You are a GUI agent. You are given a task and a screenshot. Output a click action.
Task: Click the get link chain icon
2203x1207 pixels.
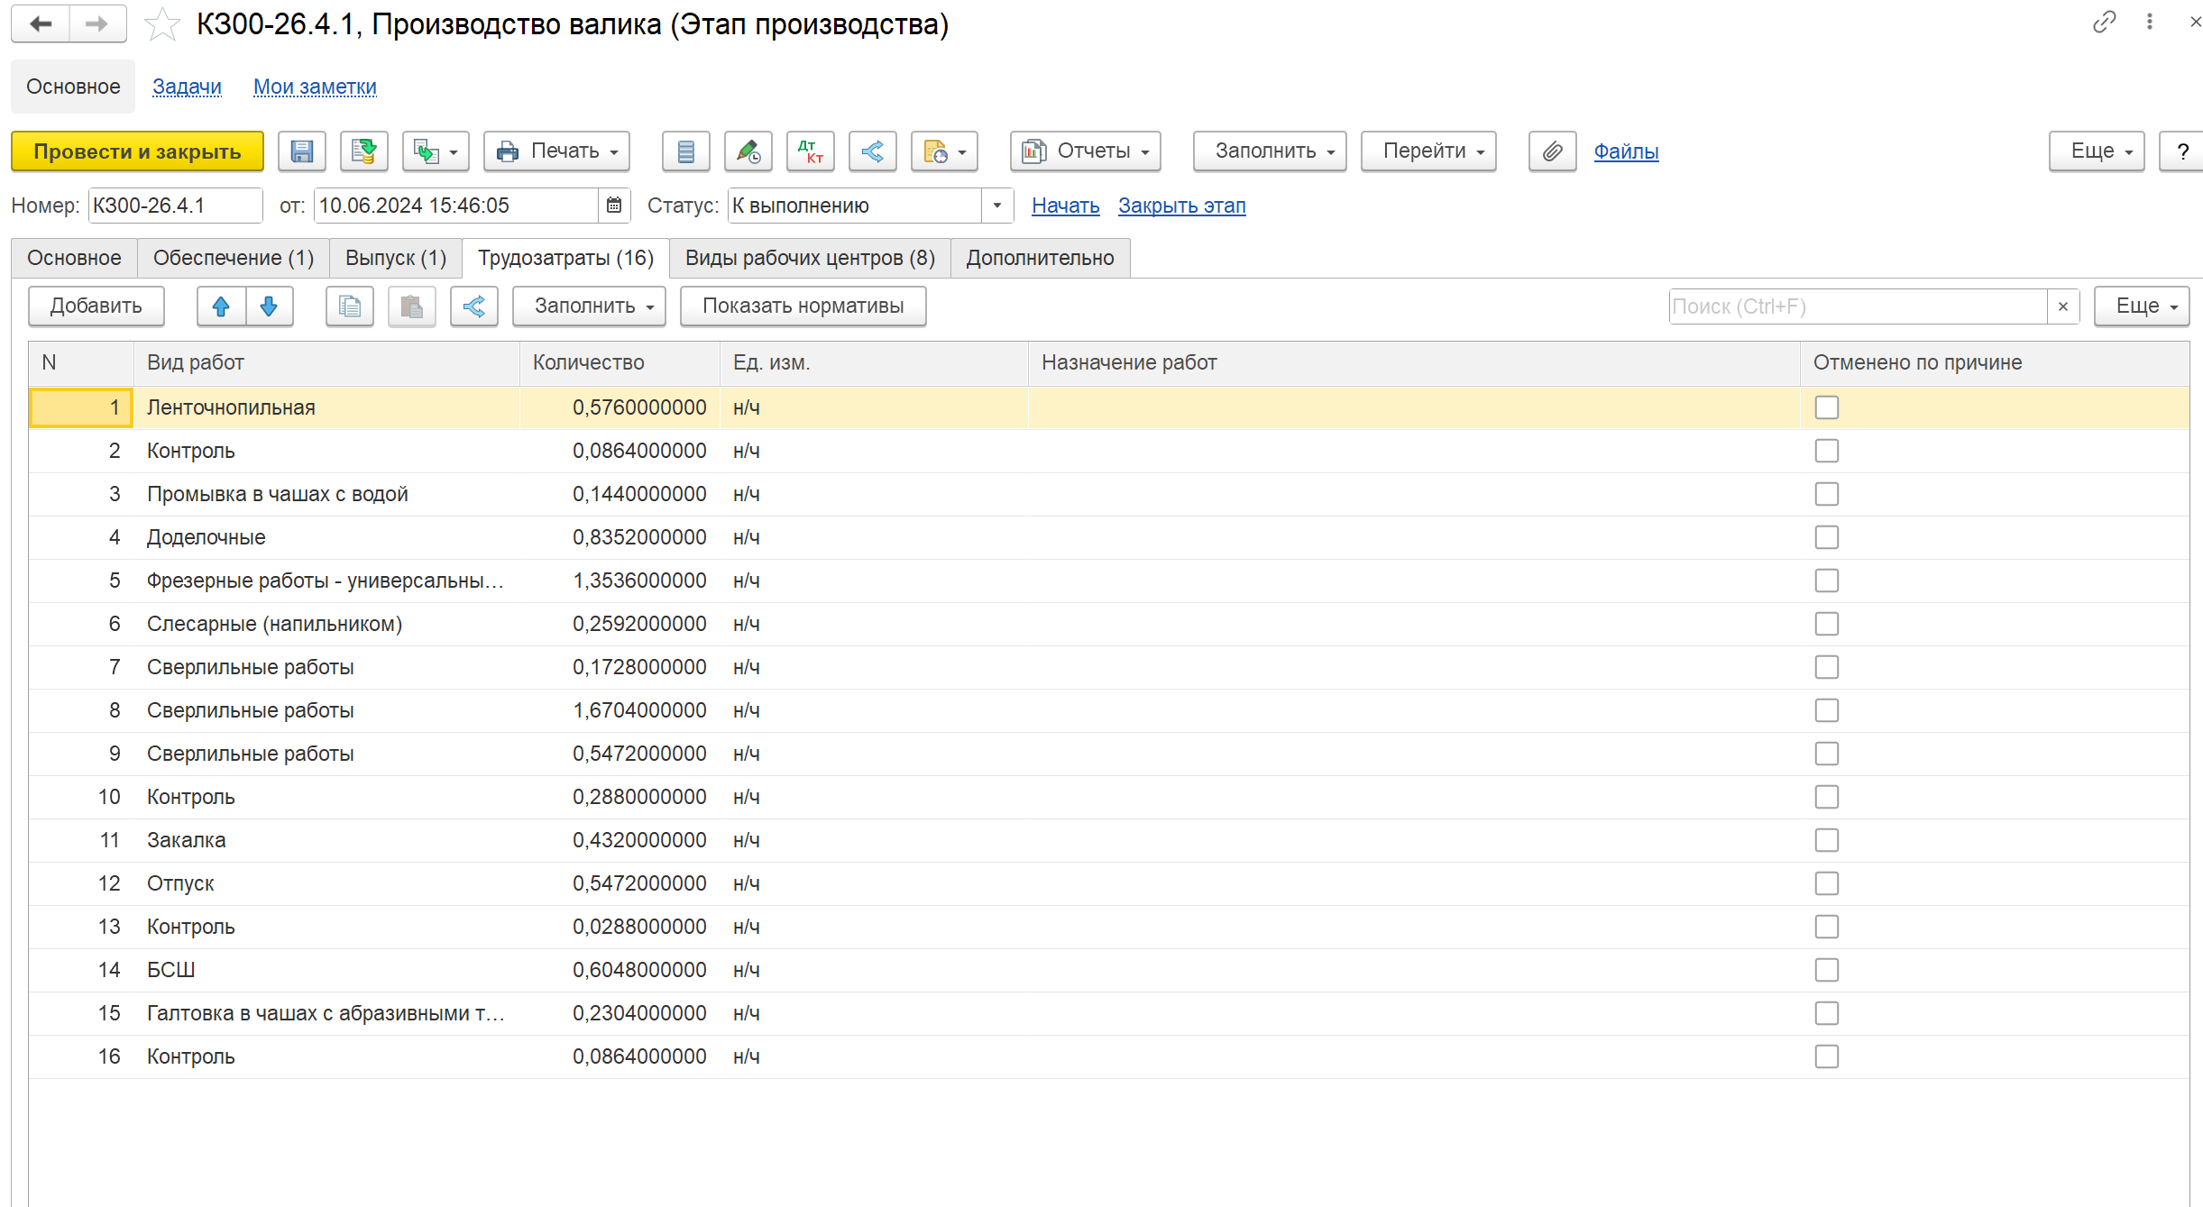tap(2104, 22)
